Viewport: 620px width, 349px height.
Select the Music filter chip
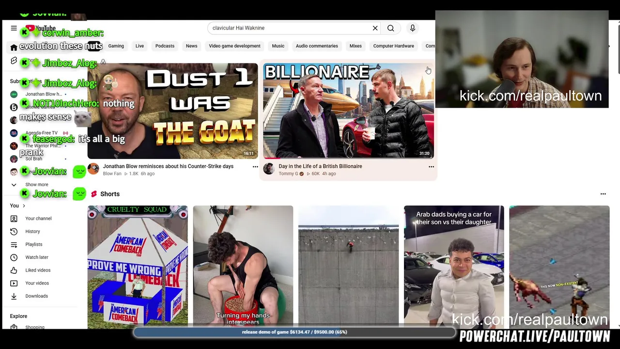pyautogui.click(x=278, y=46)
